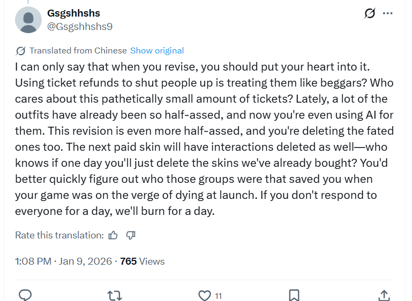
Task: Click the repost arrows icon
Action: click(x=114, y=295)
